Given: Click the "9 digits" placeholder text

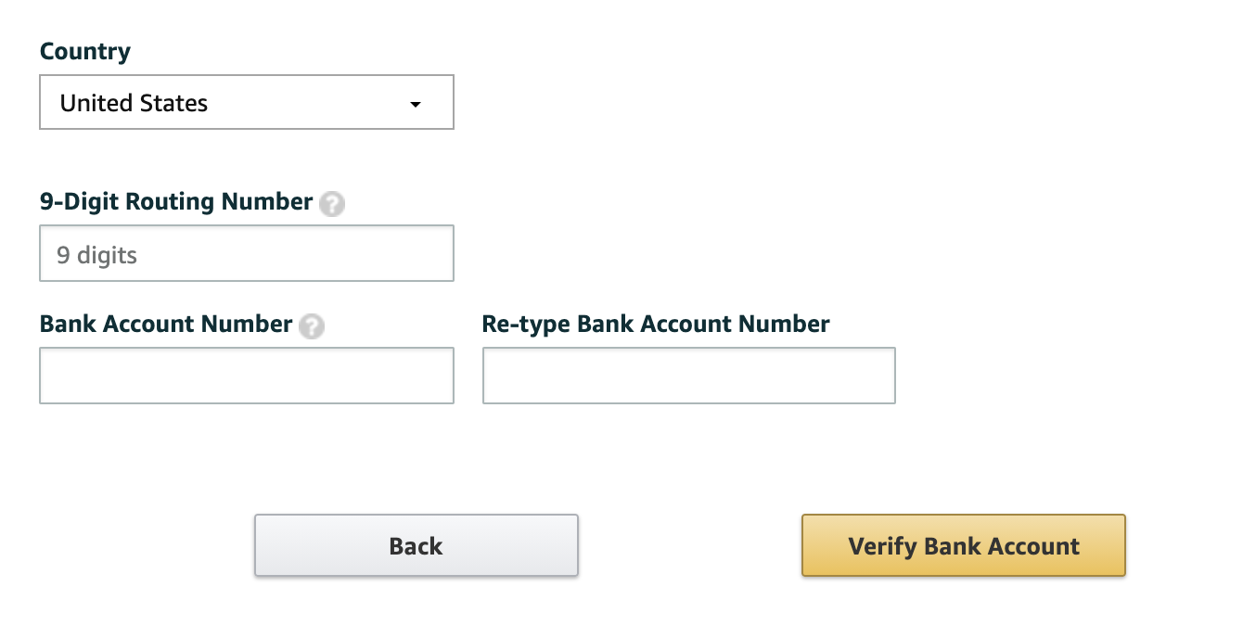Looking at the screenshot, I should [96, 255].
